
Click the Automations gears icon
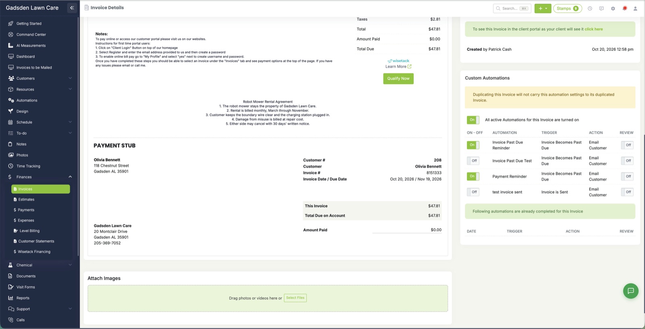pos(11,100)
